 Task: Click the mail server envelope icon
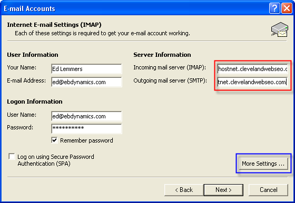pos(280,29)
